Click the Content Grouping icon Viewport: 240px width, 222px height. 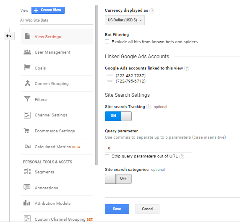point(28,83)
